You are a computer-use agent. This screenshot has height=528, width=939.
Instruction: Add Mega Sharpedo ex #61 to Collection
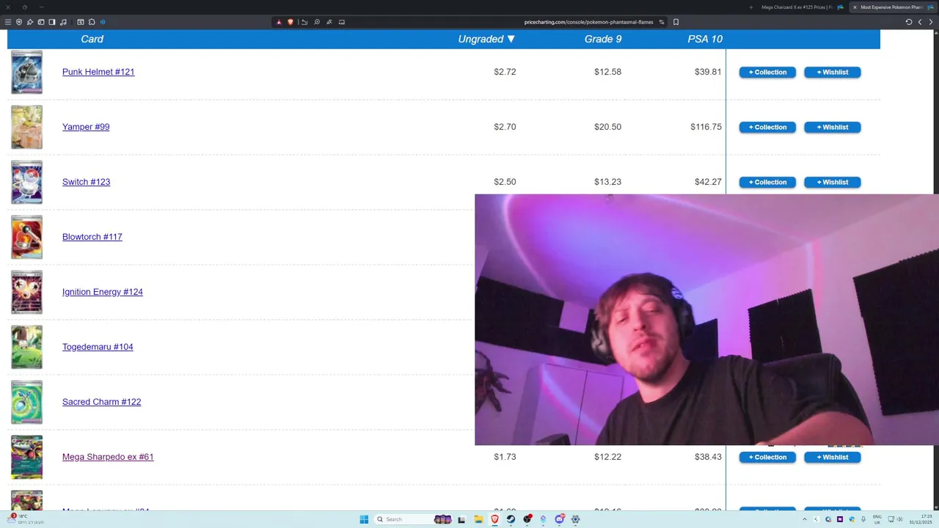coord(767,457)
